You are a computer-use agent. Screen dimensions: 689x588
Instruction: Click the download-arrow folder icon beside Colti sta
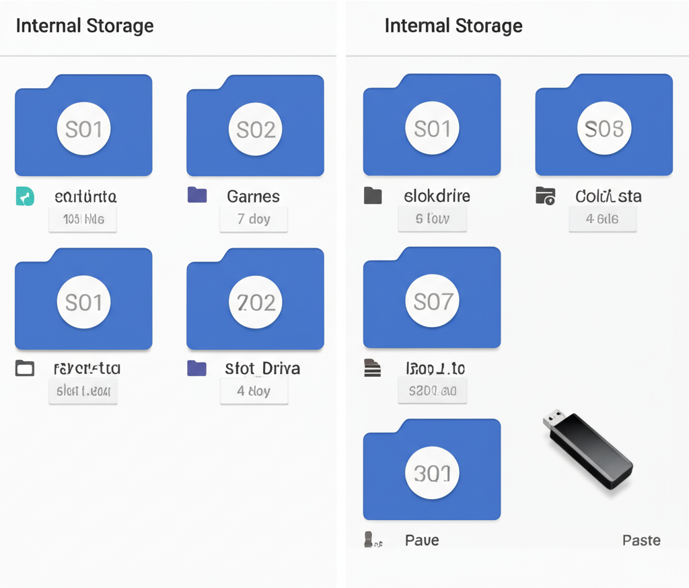tap(544, 196)
